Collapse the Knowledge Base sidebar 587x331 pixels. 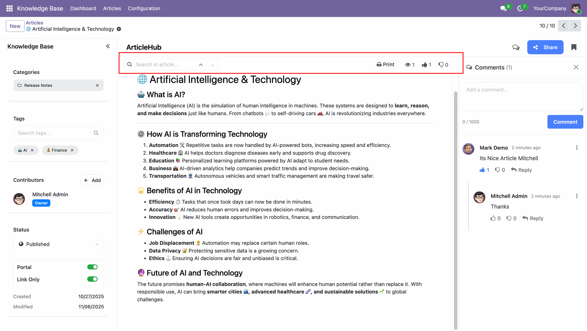108,46
